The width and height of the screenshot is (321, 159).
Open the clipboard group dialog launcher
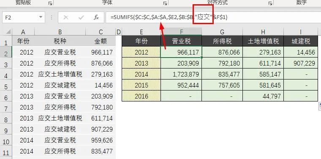(x=50, y=3)
